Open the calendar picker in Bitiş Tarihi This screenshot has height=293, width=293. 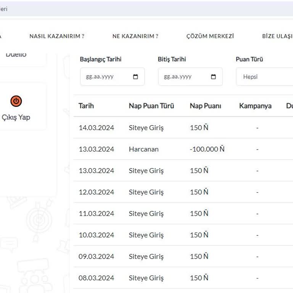(213, 77)
